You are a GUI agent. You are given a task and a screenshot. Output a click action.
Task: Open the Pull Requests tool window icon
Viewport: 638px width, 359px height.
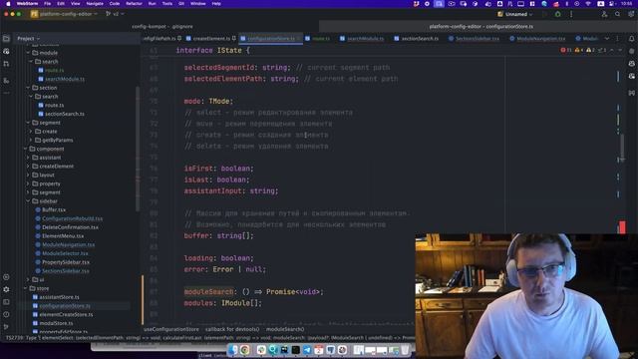pyautogui.click(x=6, y=64)
